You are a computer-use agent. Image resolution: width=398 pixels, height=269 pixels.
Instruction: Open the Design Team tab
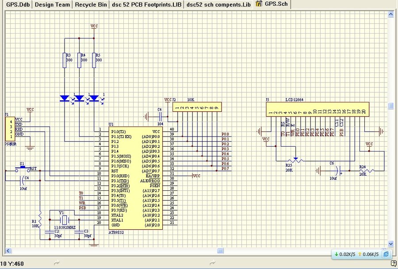click(52, 4)
